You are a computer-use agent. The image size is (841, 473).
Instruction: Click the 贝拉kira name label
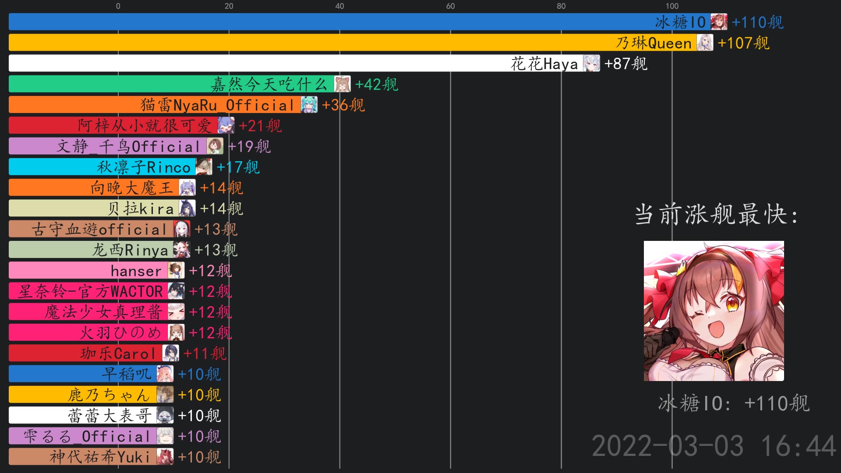tap(141, 208)
